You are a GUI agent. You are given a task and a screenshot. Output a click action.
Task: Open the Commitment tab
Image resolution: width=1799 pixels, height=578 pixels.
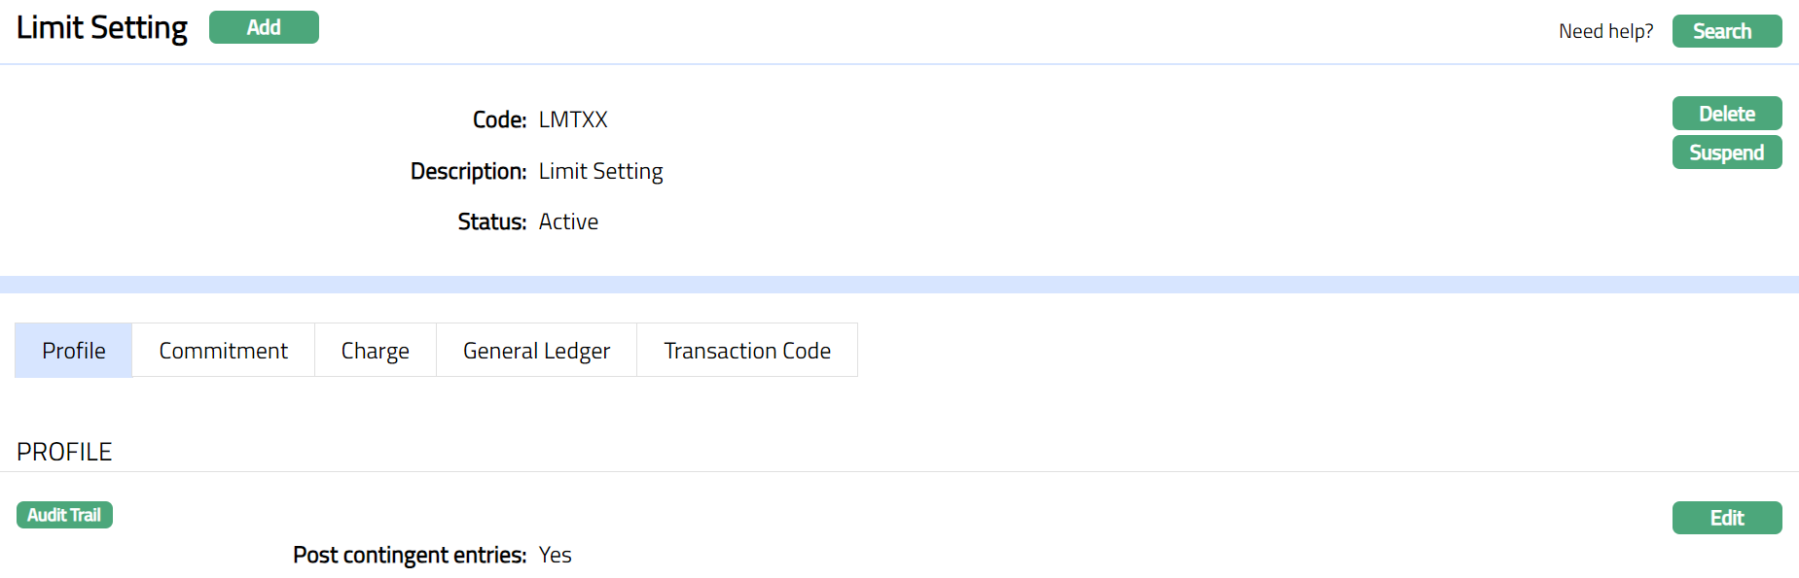pyautogui.click(x=223, y=351)
